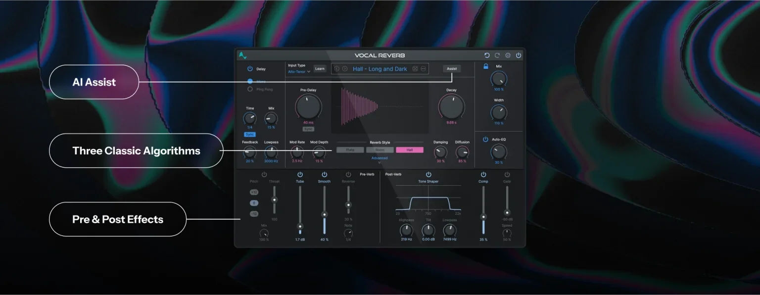Toggle the Sync button under Pre-Delay

pos(309,129)
